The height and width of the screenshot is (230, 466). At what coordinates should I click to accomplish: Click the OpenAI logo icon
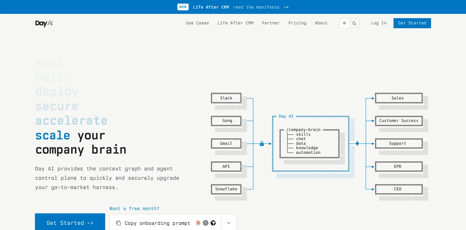pos(206,223)
